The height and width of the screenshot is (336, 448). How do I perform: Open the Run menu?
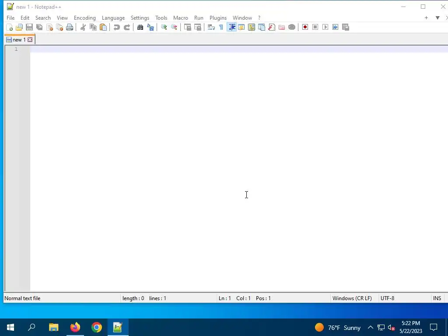tap(199, 17)
